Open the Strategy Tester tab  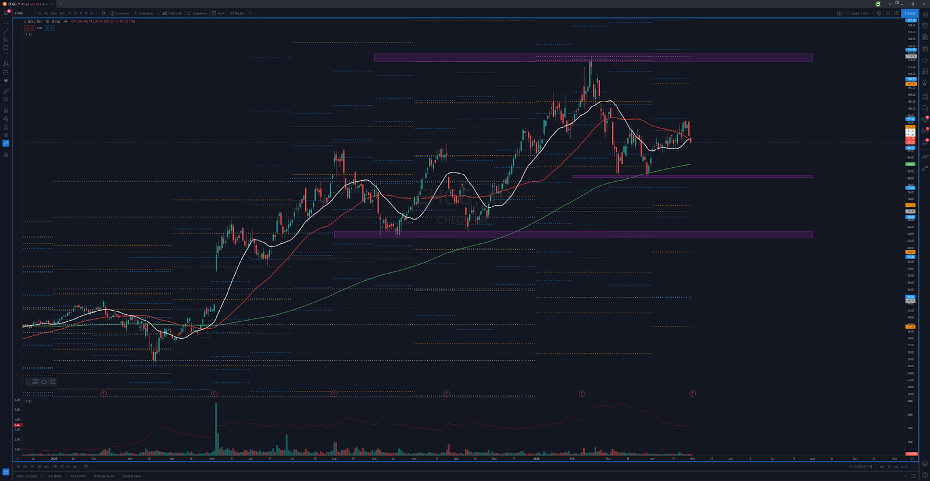(104, 476)
